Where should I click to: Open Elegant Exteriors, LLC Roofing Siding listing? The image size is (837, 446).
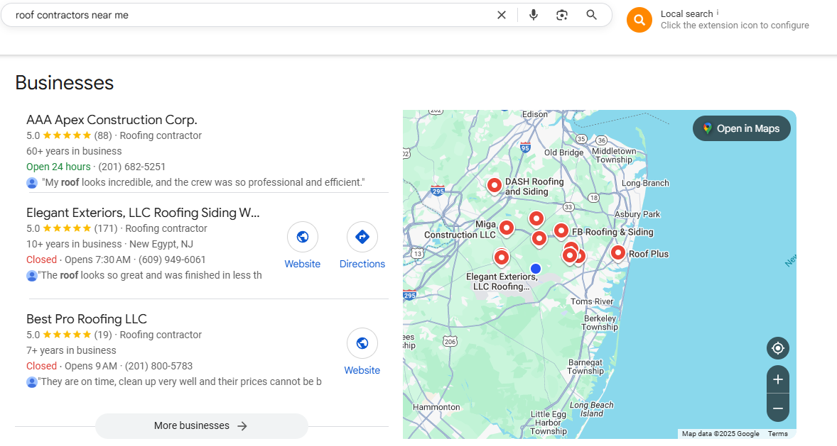143,213
